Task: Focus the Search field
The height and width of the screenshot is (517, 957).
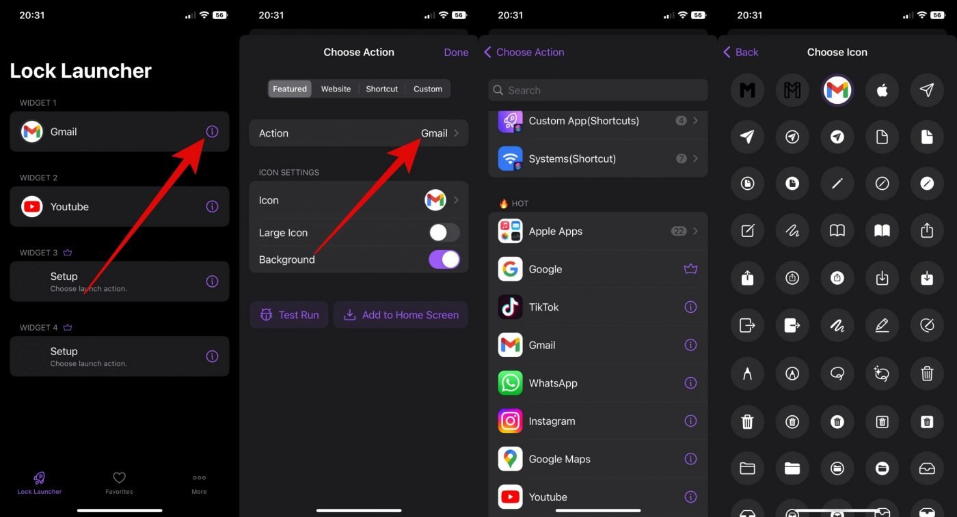Action: [598, 90]
